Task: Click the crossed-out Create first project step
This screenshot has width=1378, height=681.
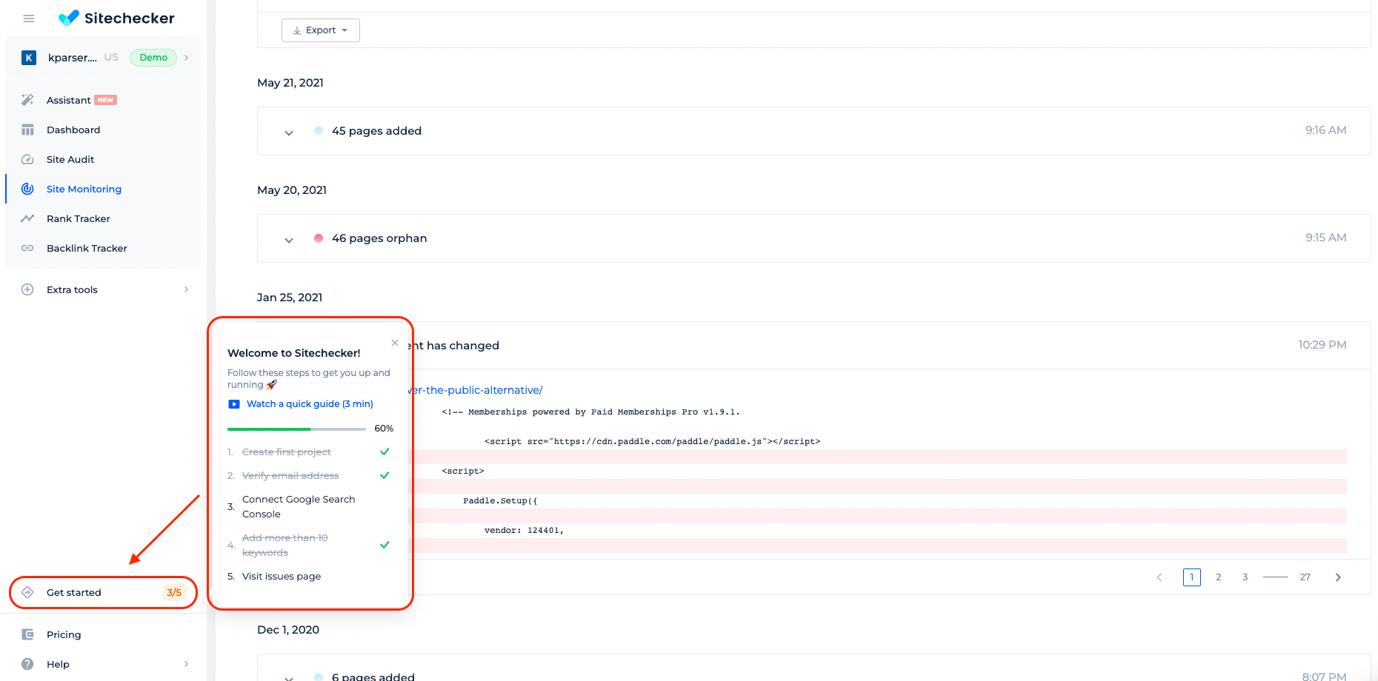Action: [287, 452]
